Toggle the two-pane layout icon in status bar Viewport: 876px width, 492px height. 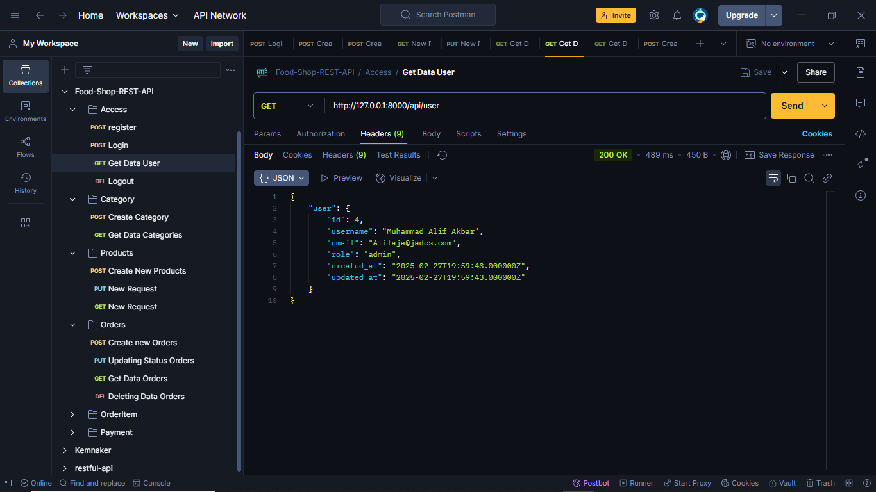pyautogui.click(x=849, y=483)
